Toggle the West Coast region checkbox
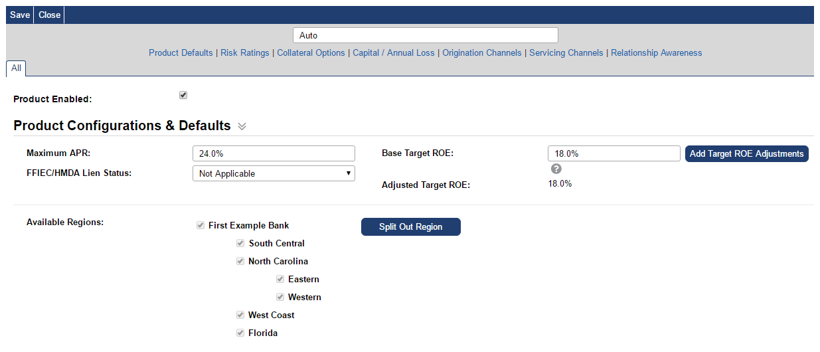This screenshot has width=820, height=352. pos(240,315)
